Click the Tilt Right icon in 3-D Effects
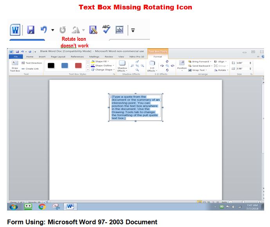Viewport: 270px width, 227px height. click(172, 65)
